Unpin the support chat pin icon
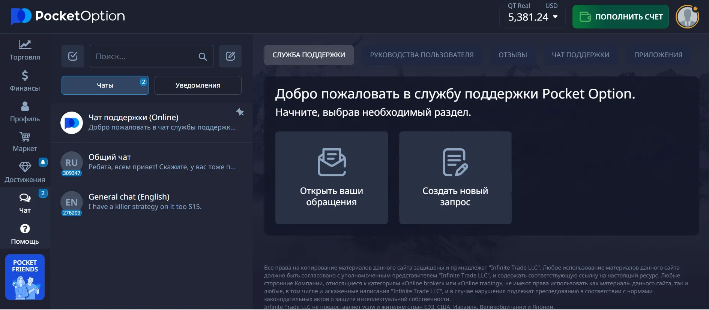Screen dimensions: 709x310 coord(240,112)
